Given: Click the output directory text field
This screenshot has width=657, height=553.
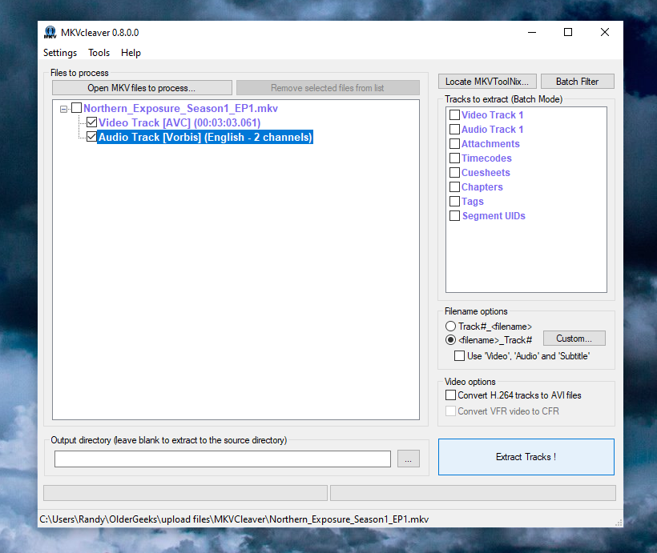Looking at the screenshot, I should (223, 459).
